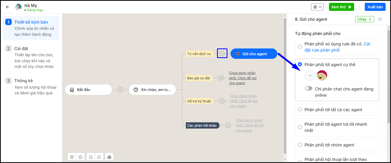Close the Gửi cho agent panel
391x163 pixels.
[380, 19]
